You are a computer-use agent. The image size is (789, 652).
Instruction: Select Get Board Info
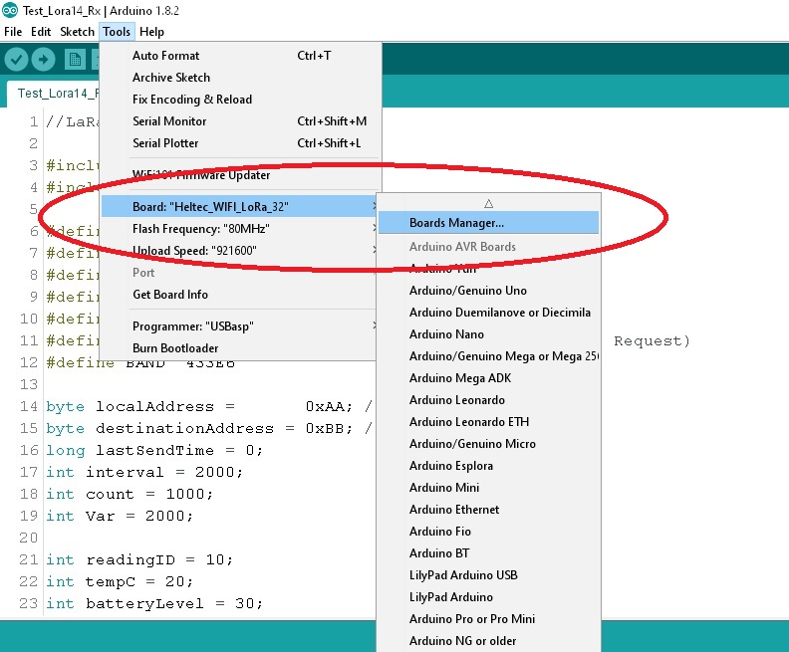pyautogui.click(x=239, y=294)
